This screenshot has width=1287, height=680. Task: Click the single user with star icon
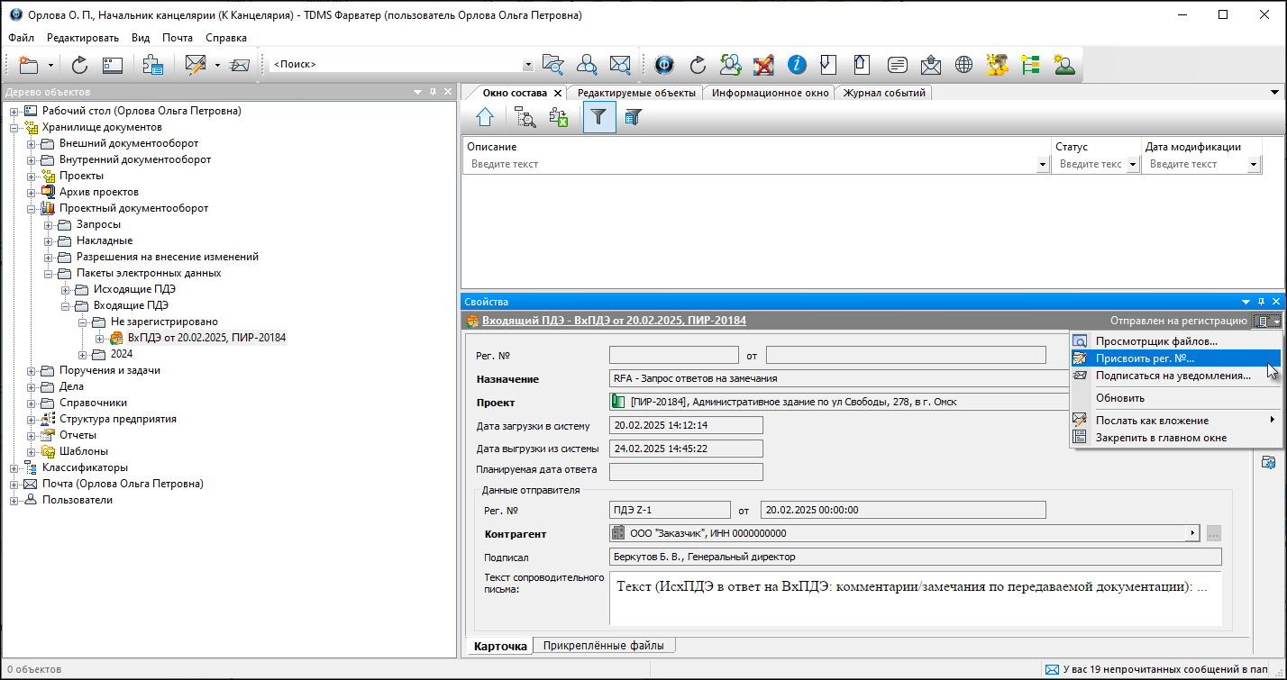(x=1063, y=65)
